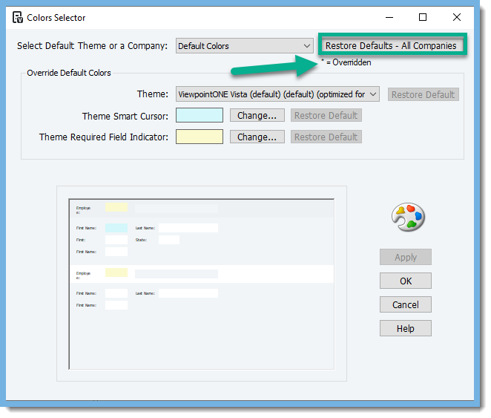Click the '* = Overridden' legend text
Image resolution: width=491 pixels, height=418 pixels.
point(346,62)
